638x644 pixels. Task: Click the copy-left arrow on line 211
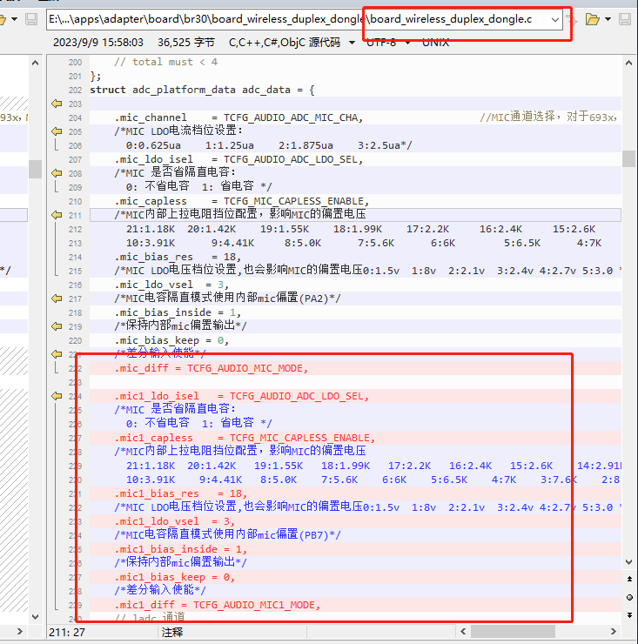pyautogui.click(x=57, y=215)
